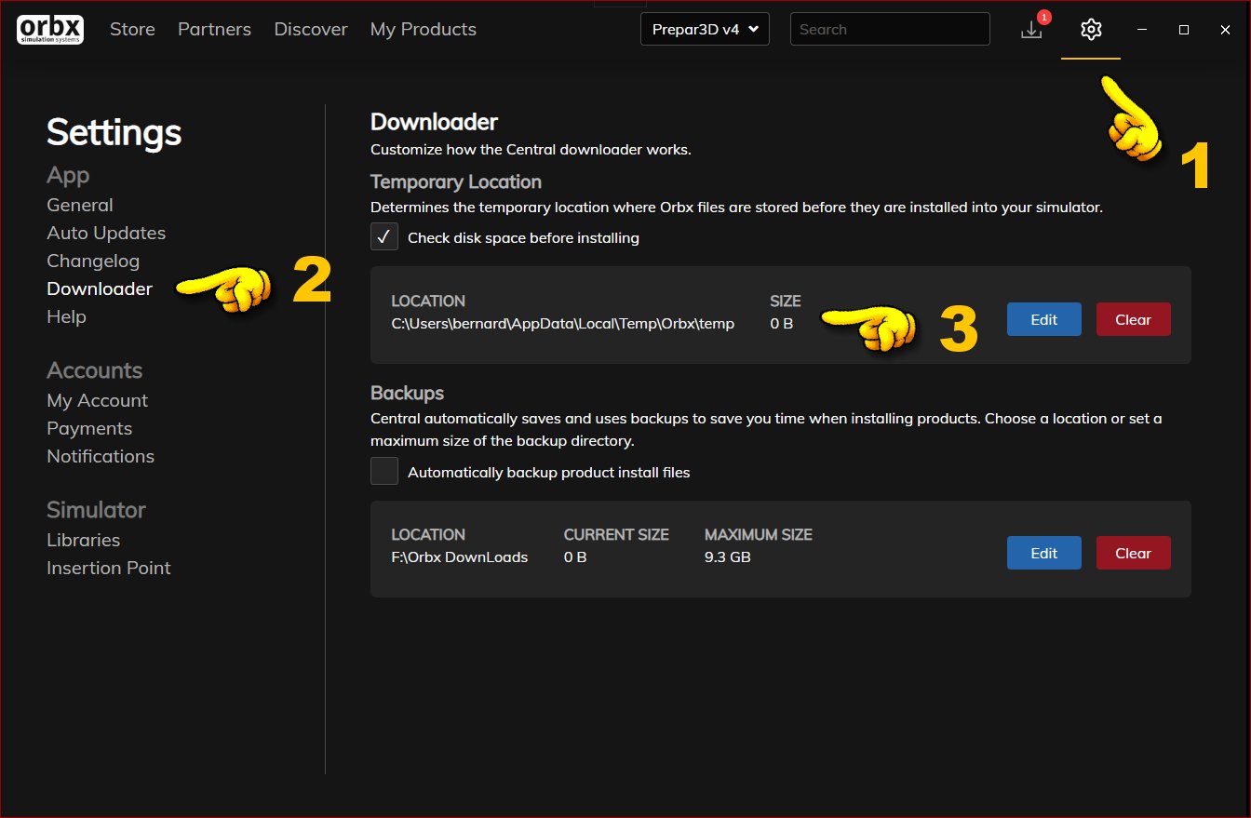This screenshot has height=818, width=1251.
Task: Click the Search input field
Action: (x=890, y=29)
